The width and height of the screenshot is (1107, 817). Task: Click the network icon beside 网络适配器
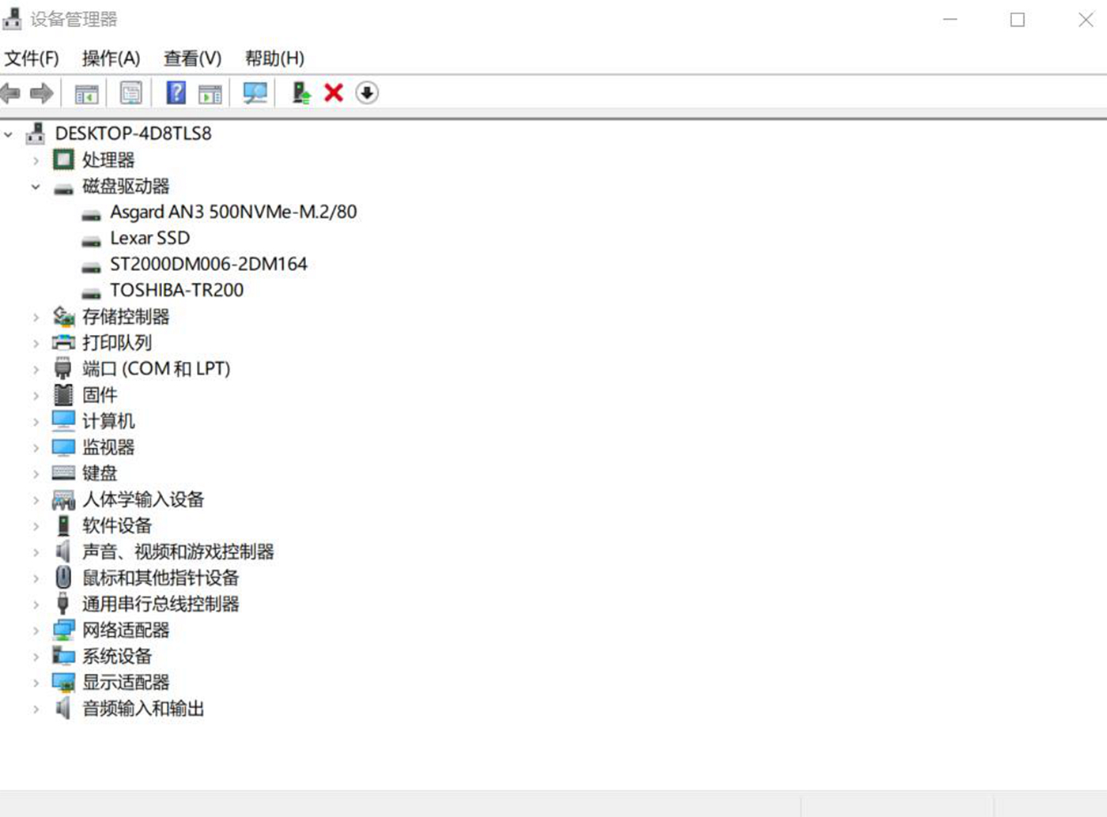(63, 630)
